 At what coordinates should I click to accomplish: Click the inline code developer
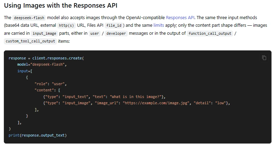pyautogui.click(x=116, y=33)
